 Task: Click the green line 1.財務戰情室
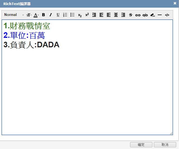click(27, 26)
